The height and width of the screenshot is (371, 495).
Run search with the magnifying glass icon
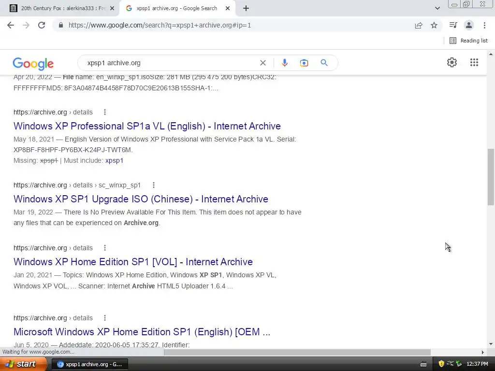pyautogui.click(x=324, y=63)
